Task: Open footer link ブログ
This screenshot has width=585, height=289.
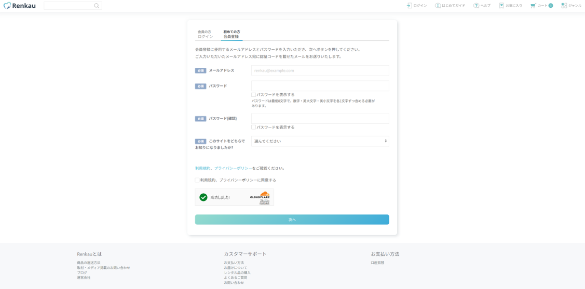Action: point(82,272)
